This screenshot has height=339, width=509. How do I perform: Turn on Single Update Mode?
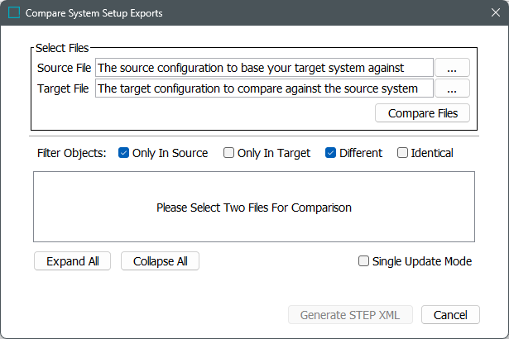363,261
